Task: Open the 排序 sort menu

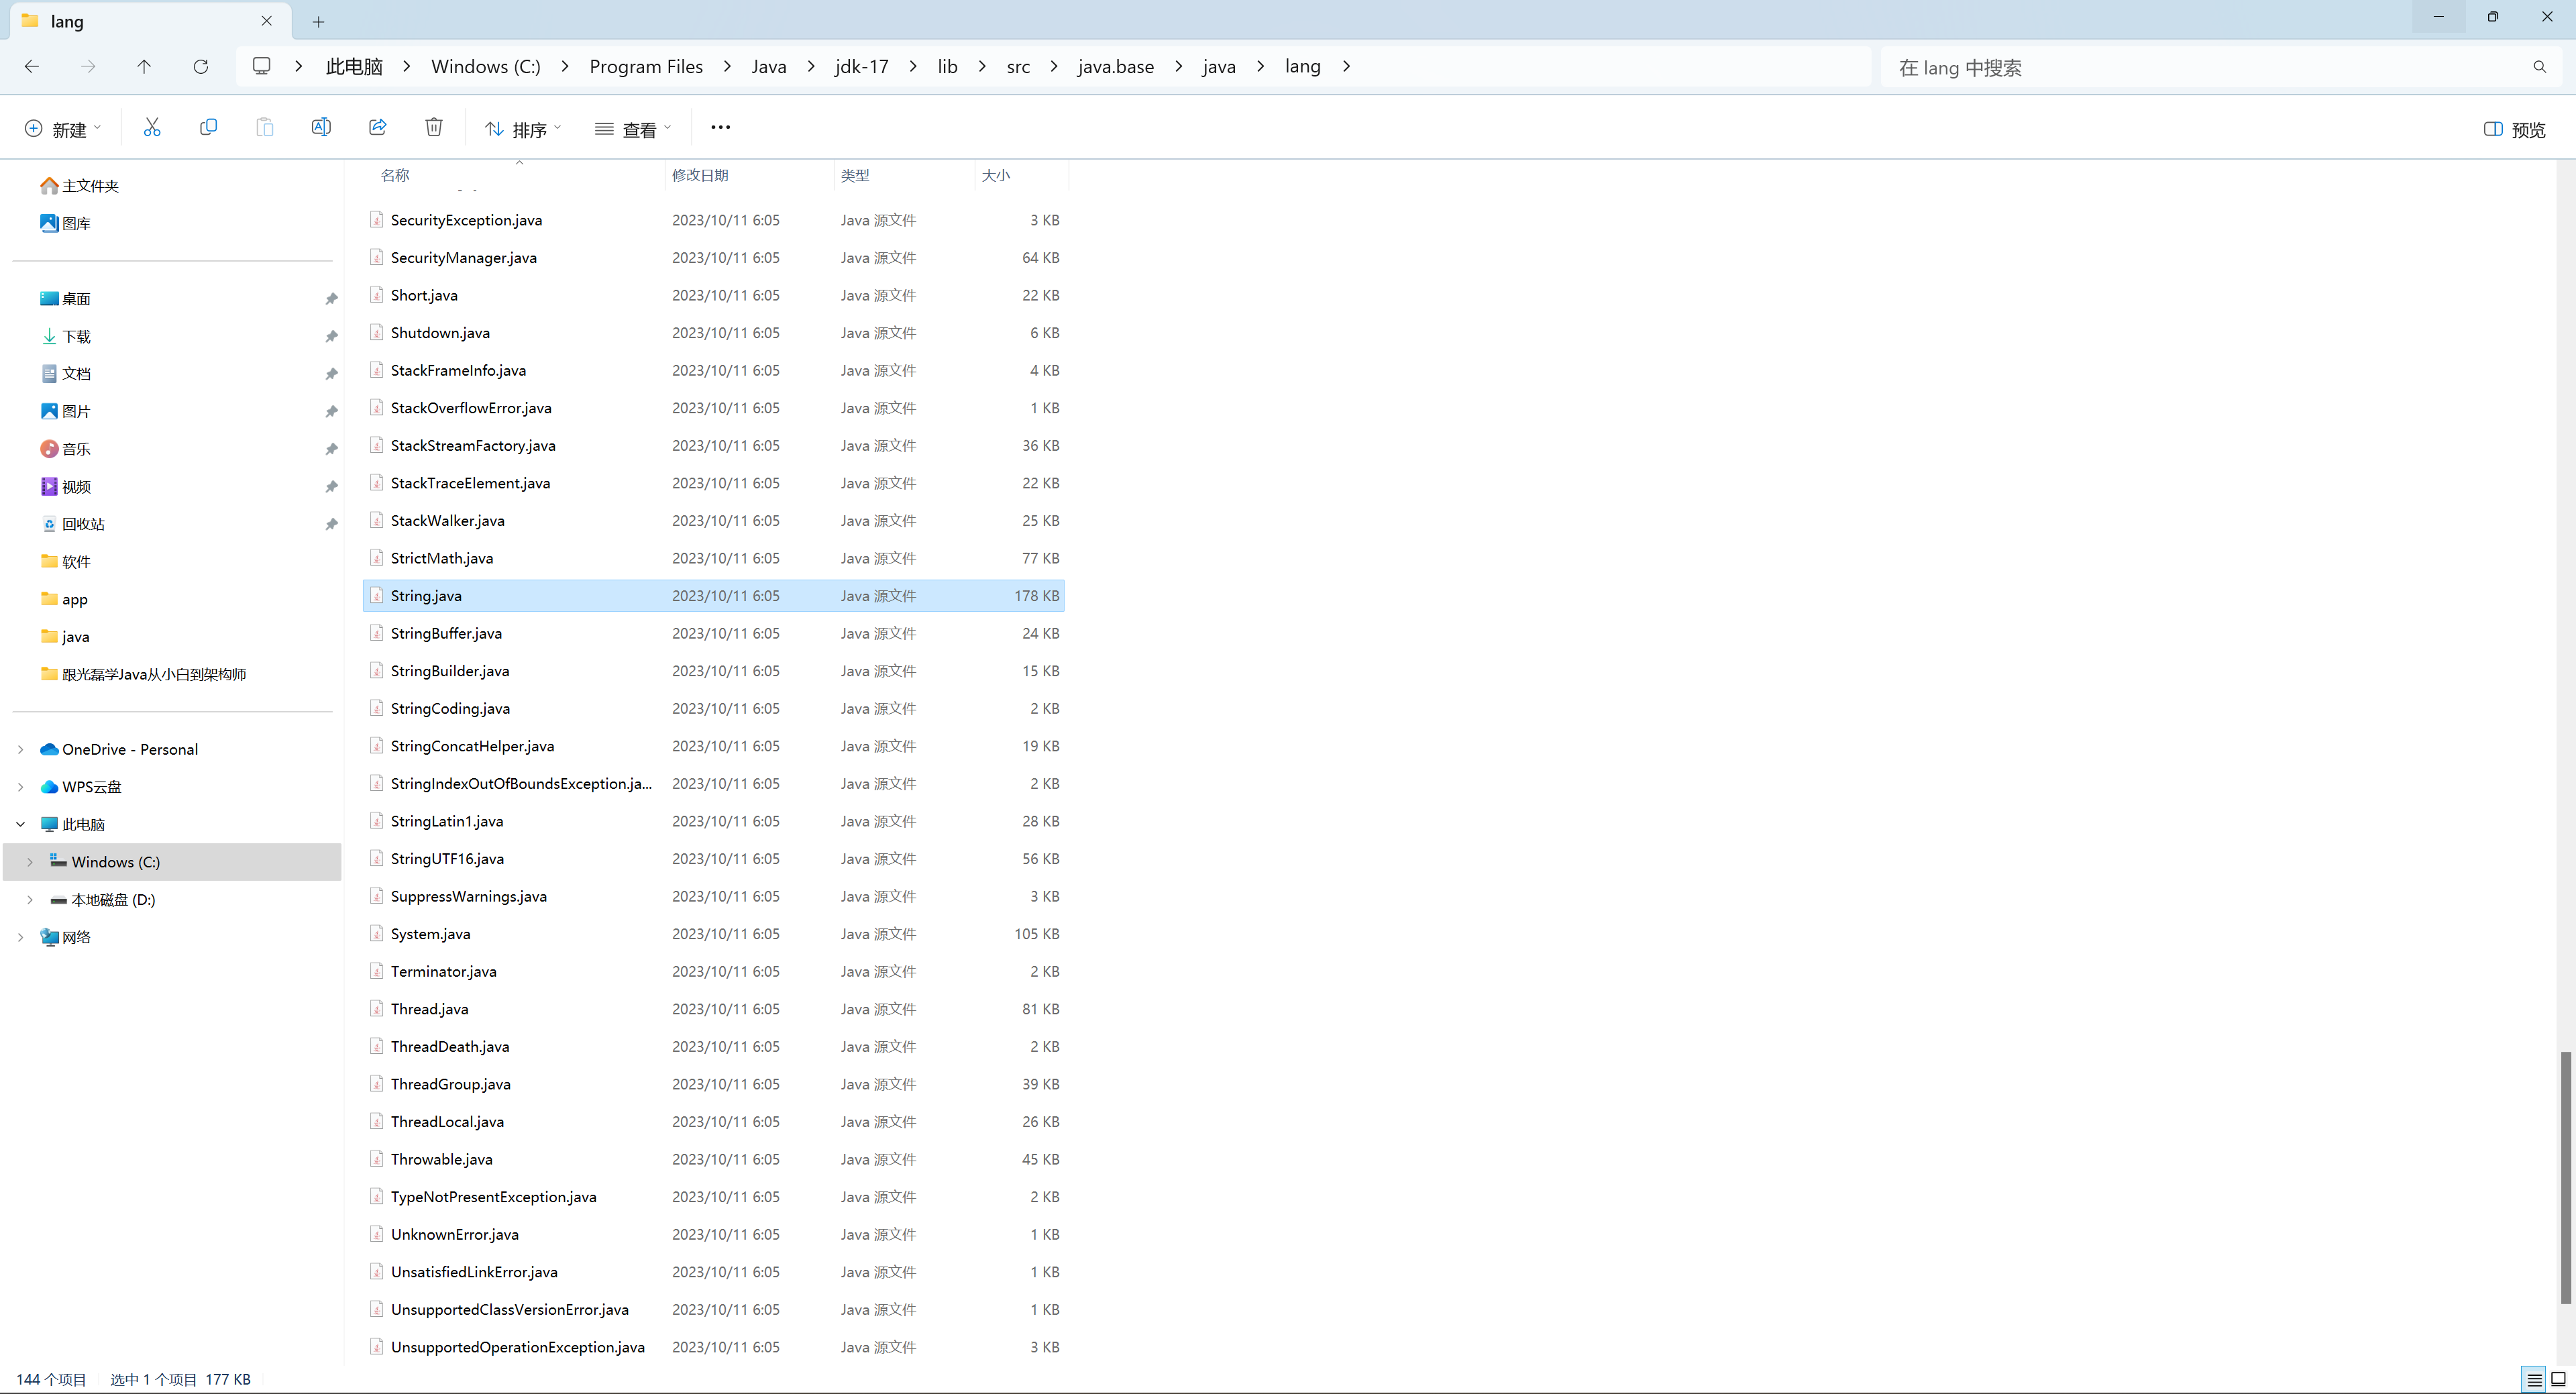Action: (x=523, y=129)
